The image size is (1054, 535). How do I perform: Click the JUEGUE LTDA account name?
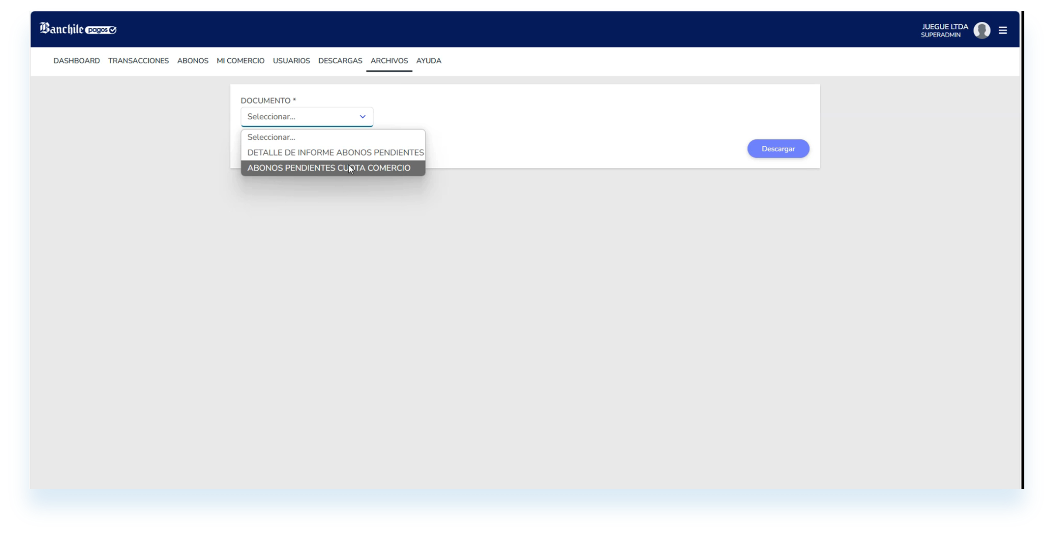tap(944, 27)
